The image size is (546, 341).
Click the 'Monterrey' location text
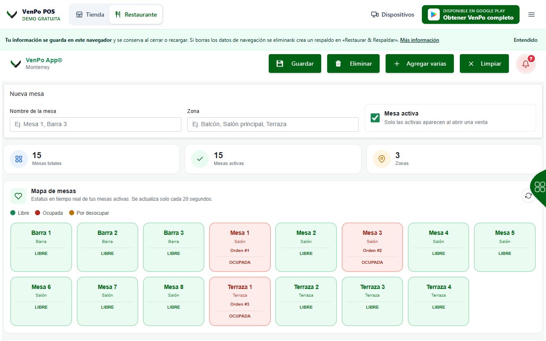(x=38, y=67)
